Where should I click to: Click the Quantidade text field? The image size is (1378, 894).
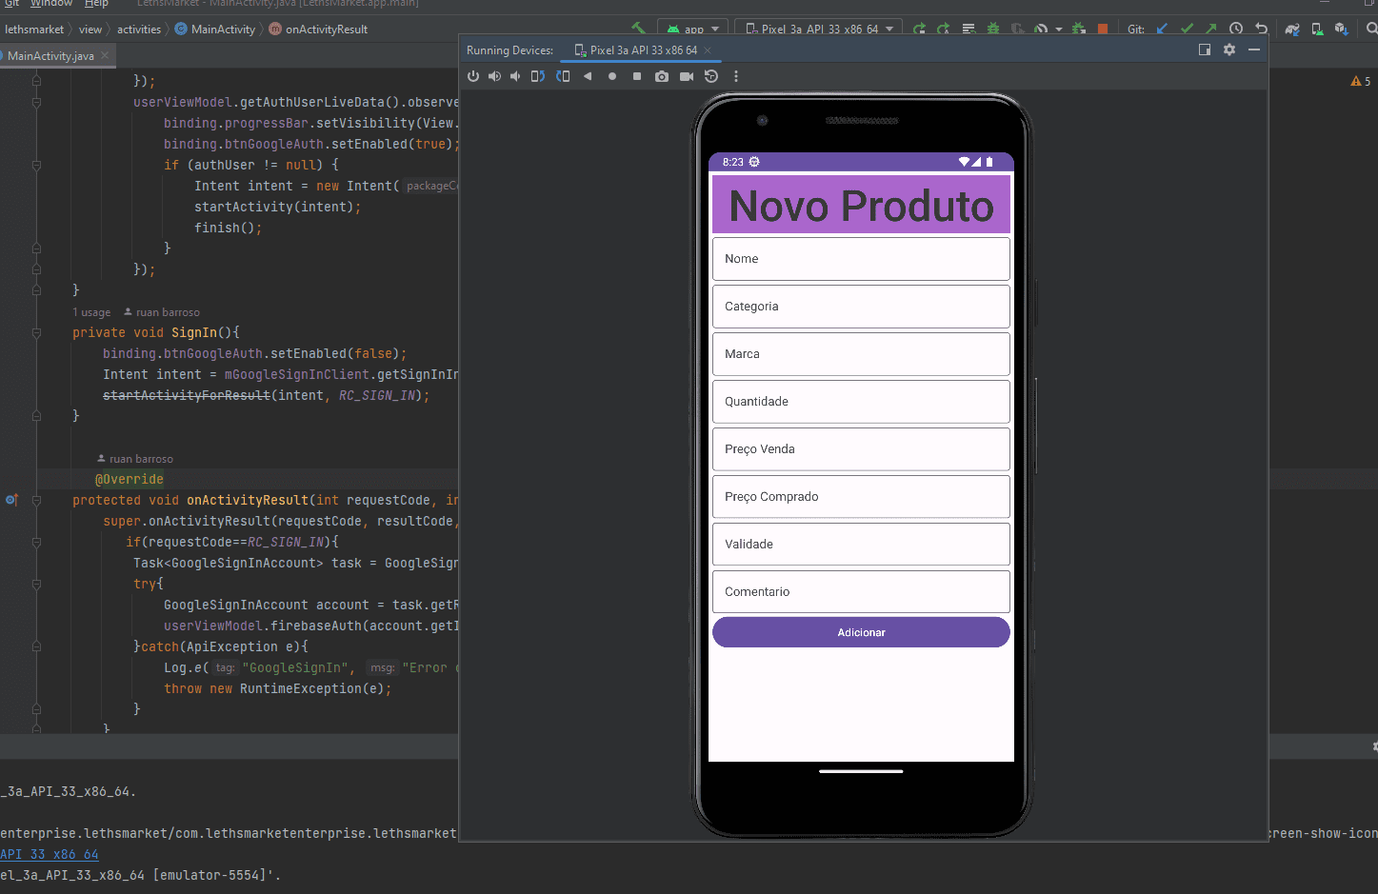point(860,402)
